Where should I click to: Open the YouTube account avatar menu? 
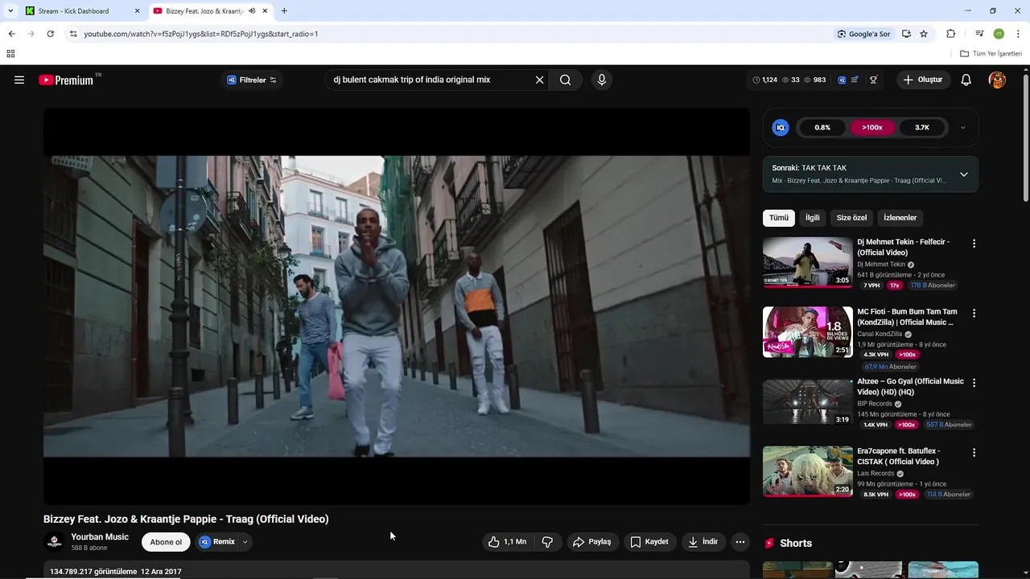tap(997, 80)
